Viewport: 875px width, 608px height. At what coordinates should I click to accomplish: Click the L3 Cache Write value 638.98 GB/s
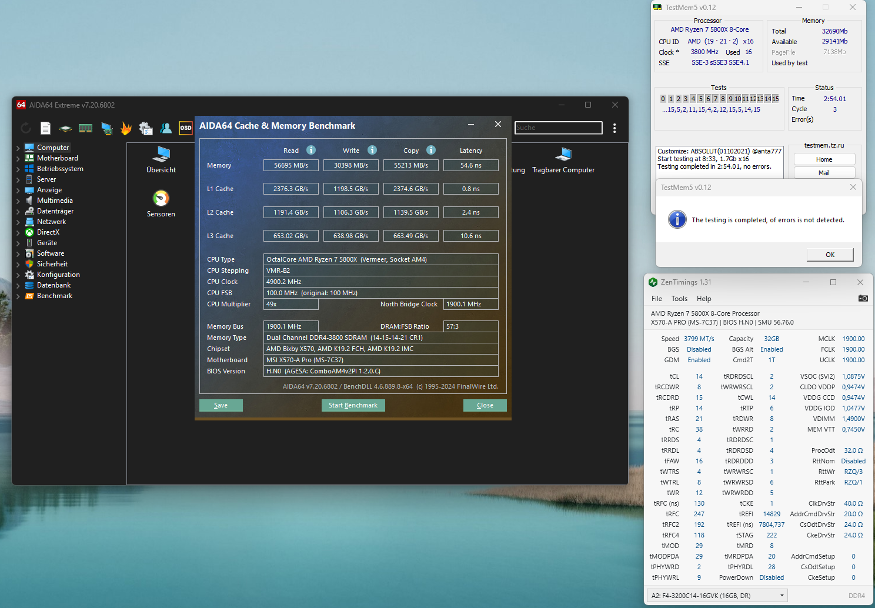point(351,236)
